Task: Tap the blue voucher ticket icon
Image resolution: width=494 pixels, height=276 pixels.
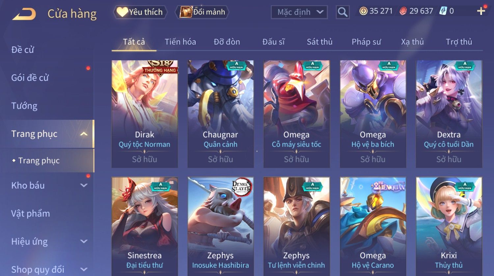Action: click(x=443, y=11)
